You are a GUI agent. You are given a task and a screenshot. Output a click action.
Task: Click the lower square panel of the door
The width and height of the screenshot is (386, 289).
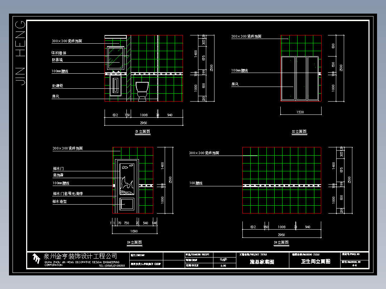click(127, 204)
